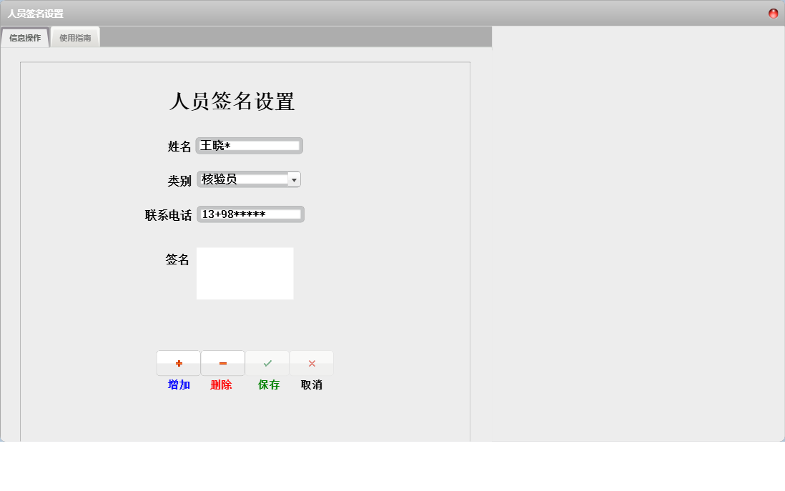Click the blue 增加 text label
This screenshot has height=491, width=785.
tap(178, 385)
